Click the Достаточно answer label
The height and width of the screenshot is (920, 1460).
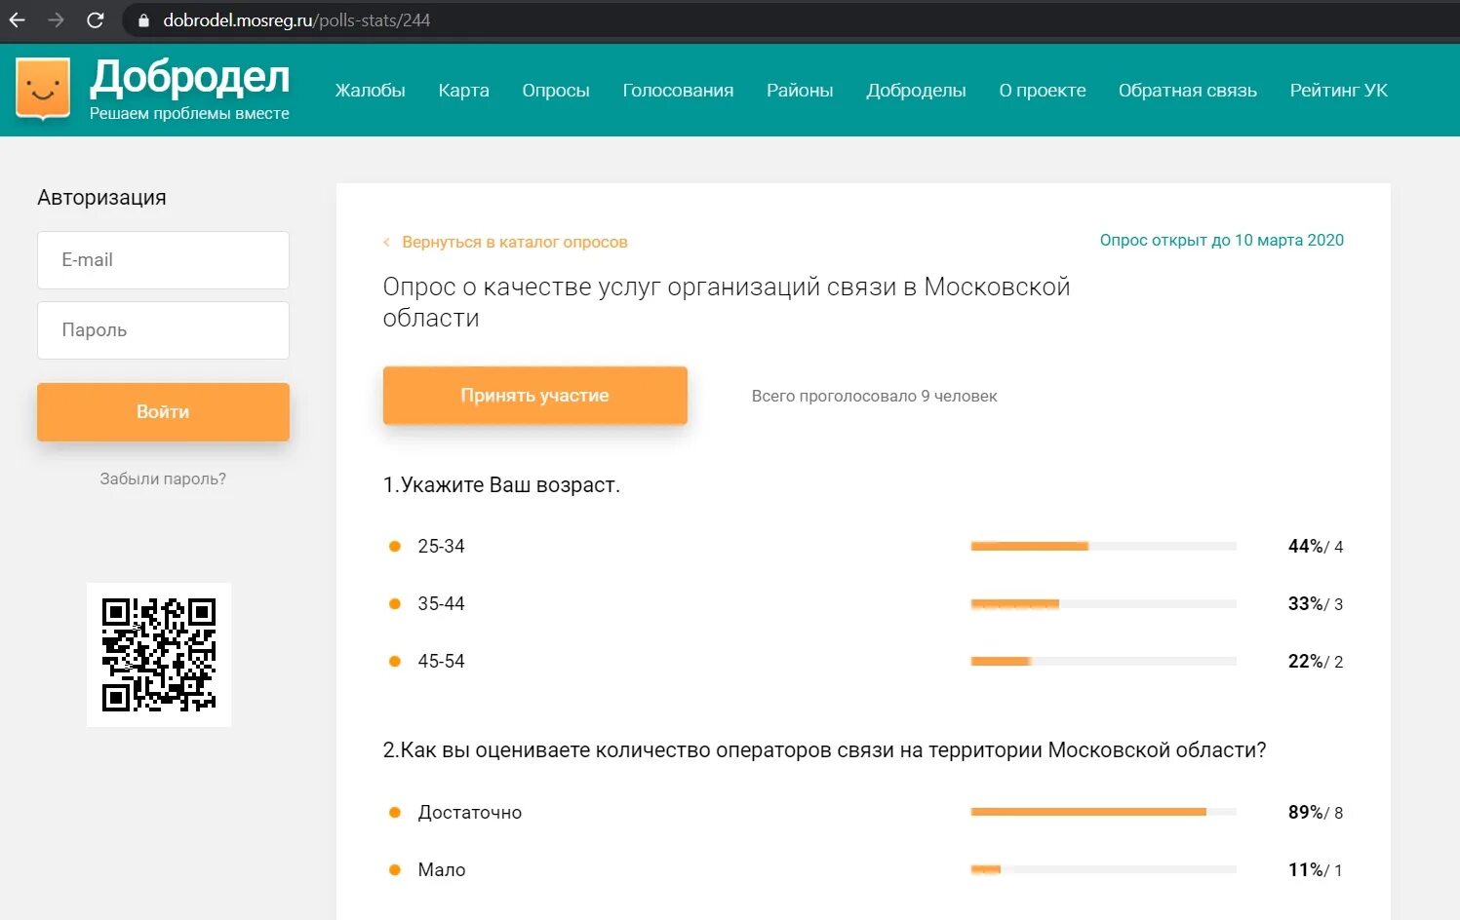coord(469,812)
